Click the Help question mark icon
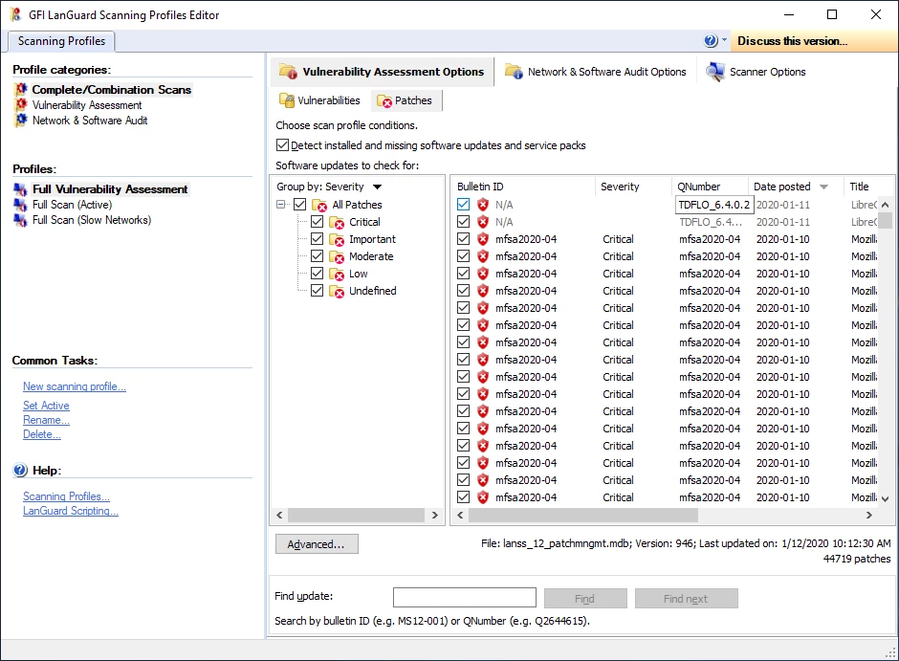This screenshot has height=661, width=899. click(x=710, y=41)
